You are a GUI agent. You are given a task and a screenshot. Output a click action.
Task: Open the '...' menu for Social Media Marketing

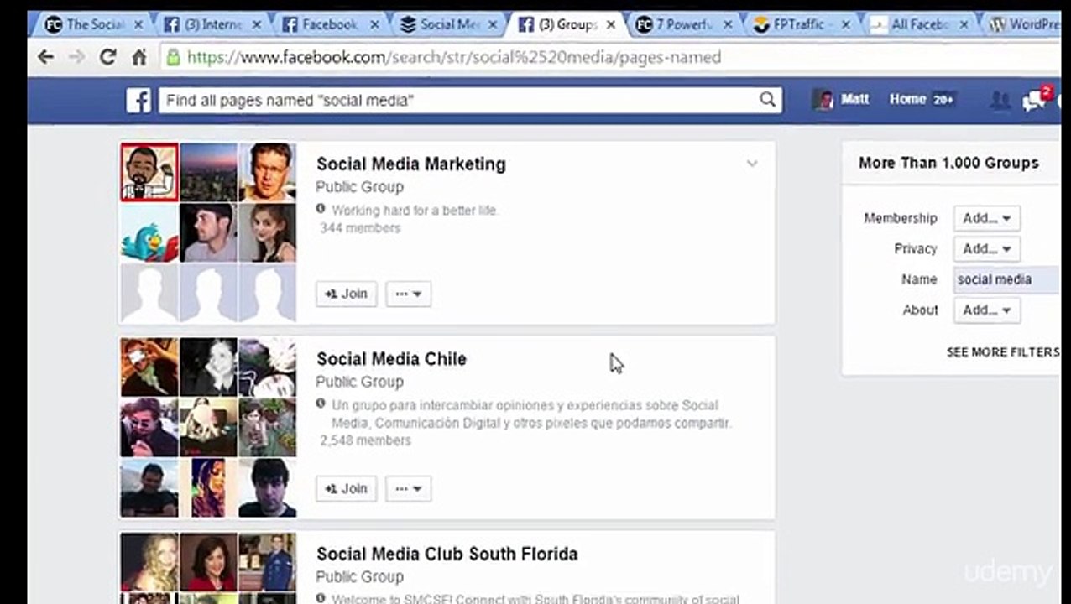409,294
